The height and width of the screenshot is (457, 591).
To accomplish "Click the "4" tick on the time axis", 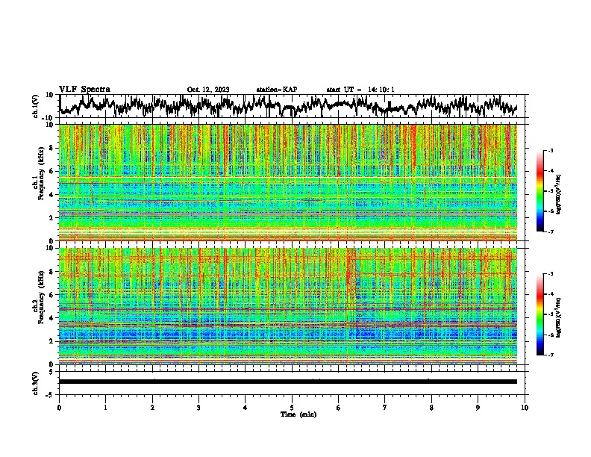I will click(x=246, y=408).
